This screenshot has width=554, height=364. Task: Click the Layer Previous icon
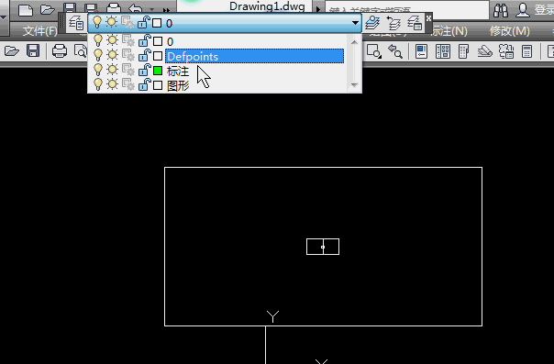click(x=393, y=23)
